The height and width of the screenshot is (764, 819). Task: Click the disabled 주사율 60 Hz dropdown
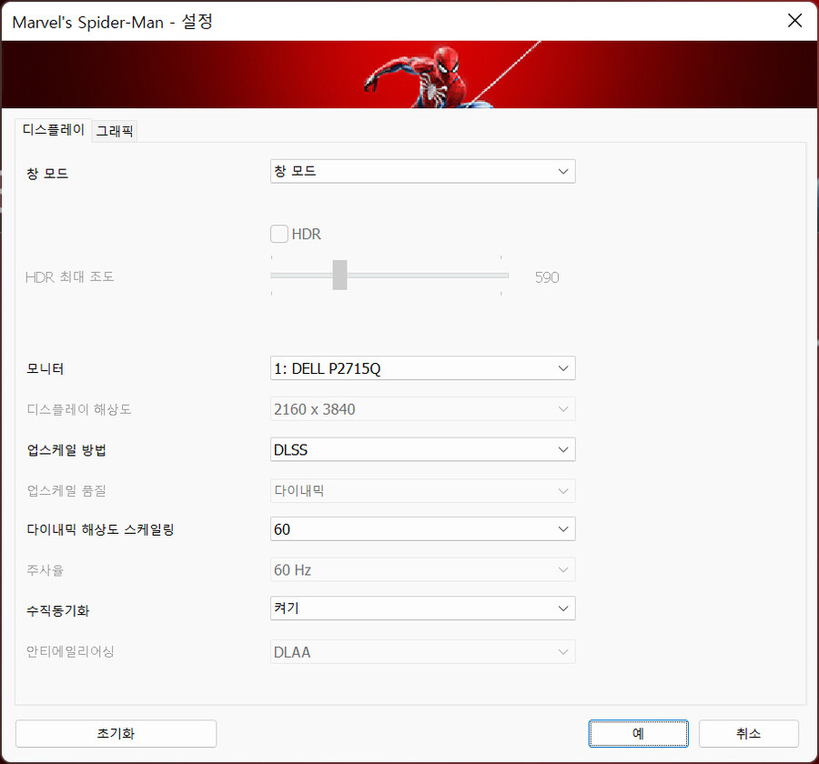(x=422, y=569)
